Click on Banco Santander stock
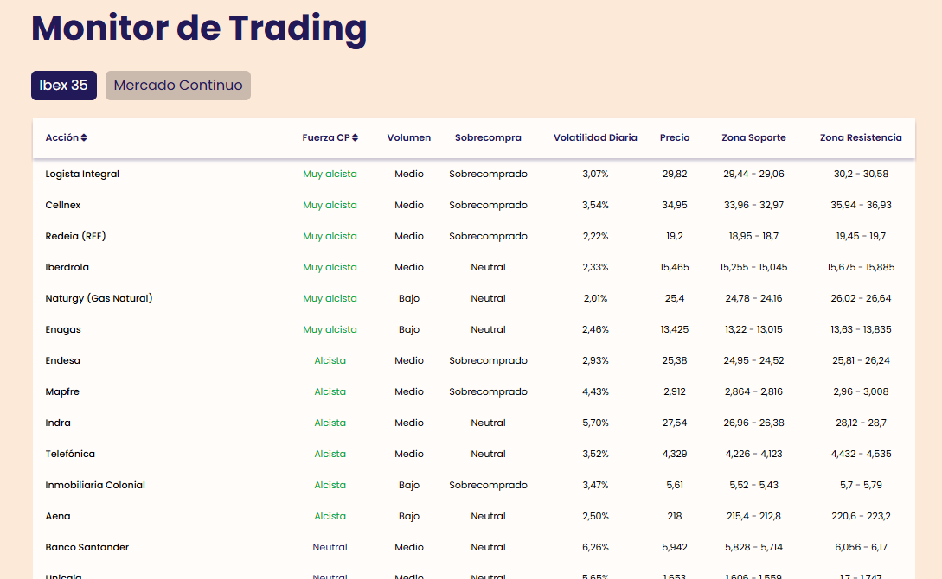Viewport: 942px width, 579px height. pos(87,547)
